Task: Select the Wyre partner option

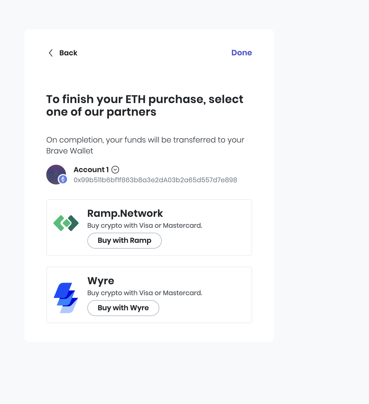Action: [x=123, y=308]
